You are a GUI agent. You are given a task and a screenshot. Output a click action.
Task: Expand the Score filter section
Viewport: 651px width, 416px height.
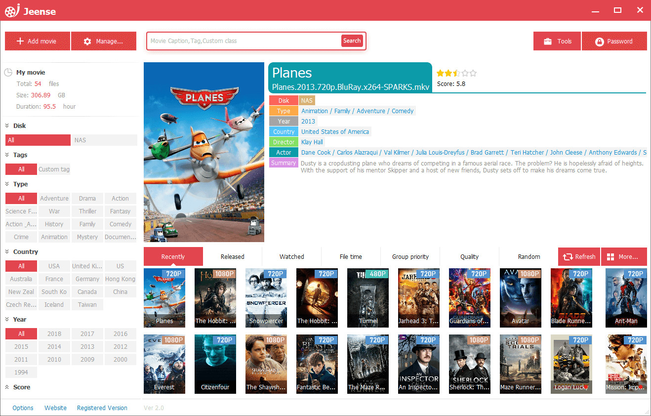click(x=8, y=387)
